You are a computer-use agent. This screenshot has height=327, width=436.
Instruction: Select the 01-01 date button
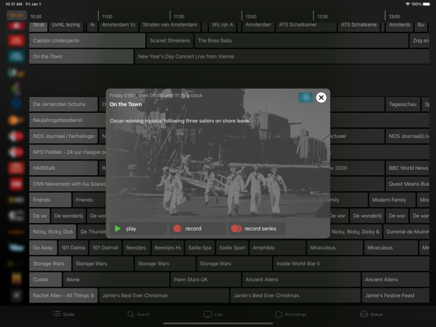(17, 15)
